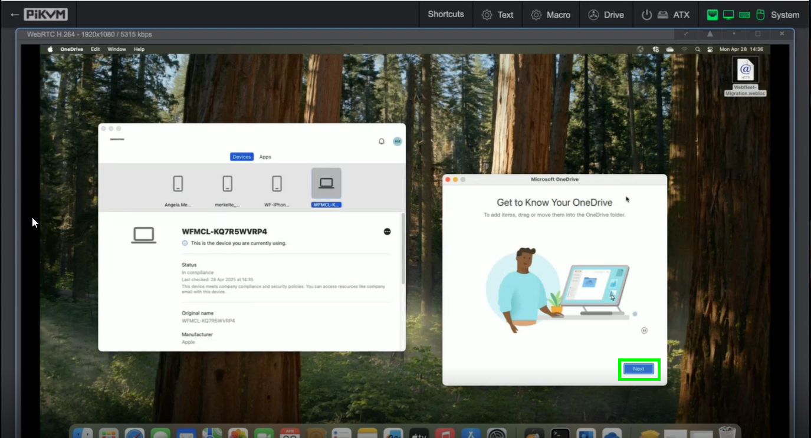Open Spotlight search magnifier in menu bar
The image size is (811, 438).
[698, 50]
